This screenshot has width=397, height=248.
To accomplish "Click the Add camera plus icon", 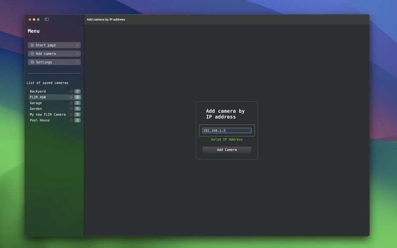I will [32, 53].
